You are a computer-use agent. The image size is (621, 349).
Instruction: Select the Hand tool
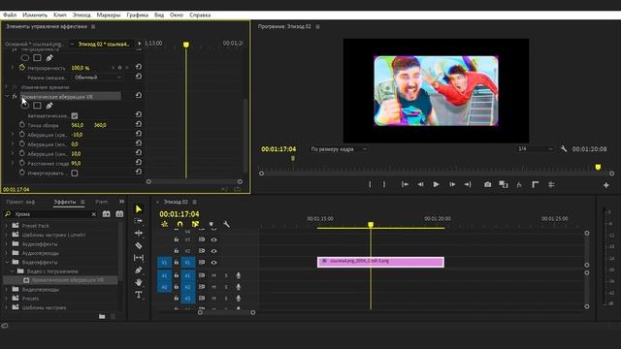click(x=138, y=282)
